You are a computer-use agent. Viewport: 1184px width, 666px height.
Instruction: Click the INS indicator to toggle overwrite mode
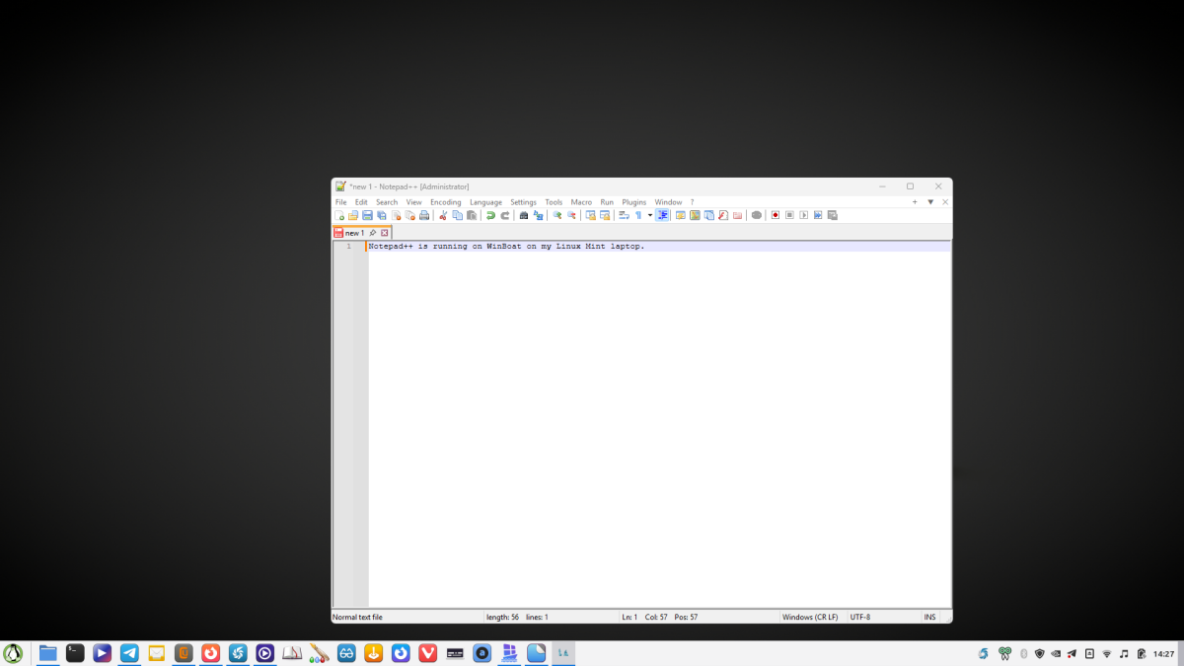(928, 617)
